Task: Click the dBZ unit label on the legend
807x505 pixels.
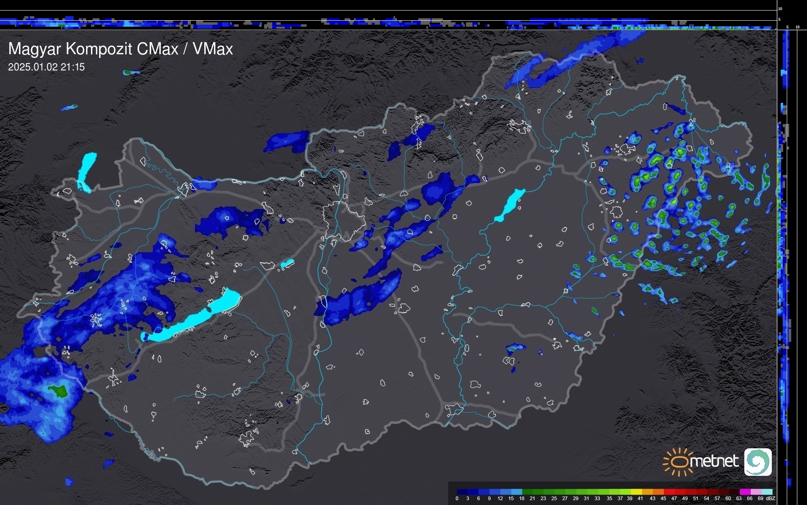Action: [771, 499]
